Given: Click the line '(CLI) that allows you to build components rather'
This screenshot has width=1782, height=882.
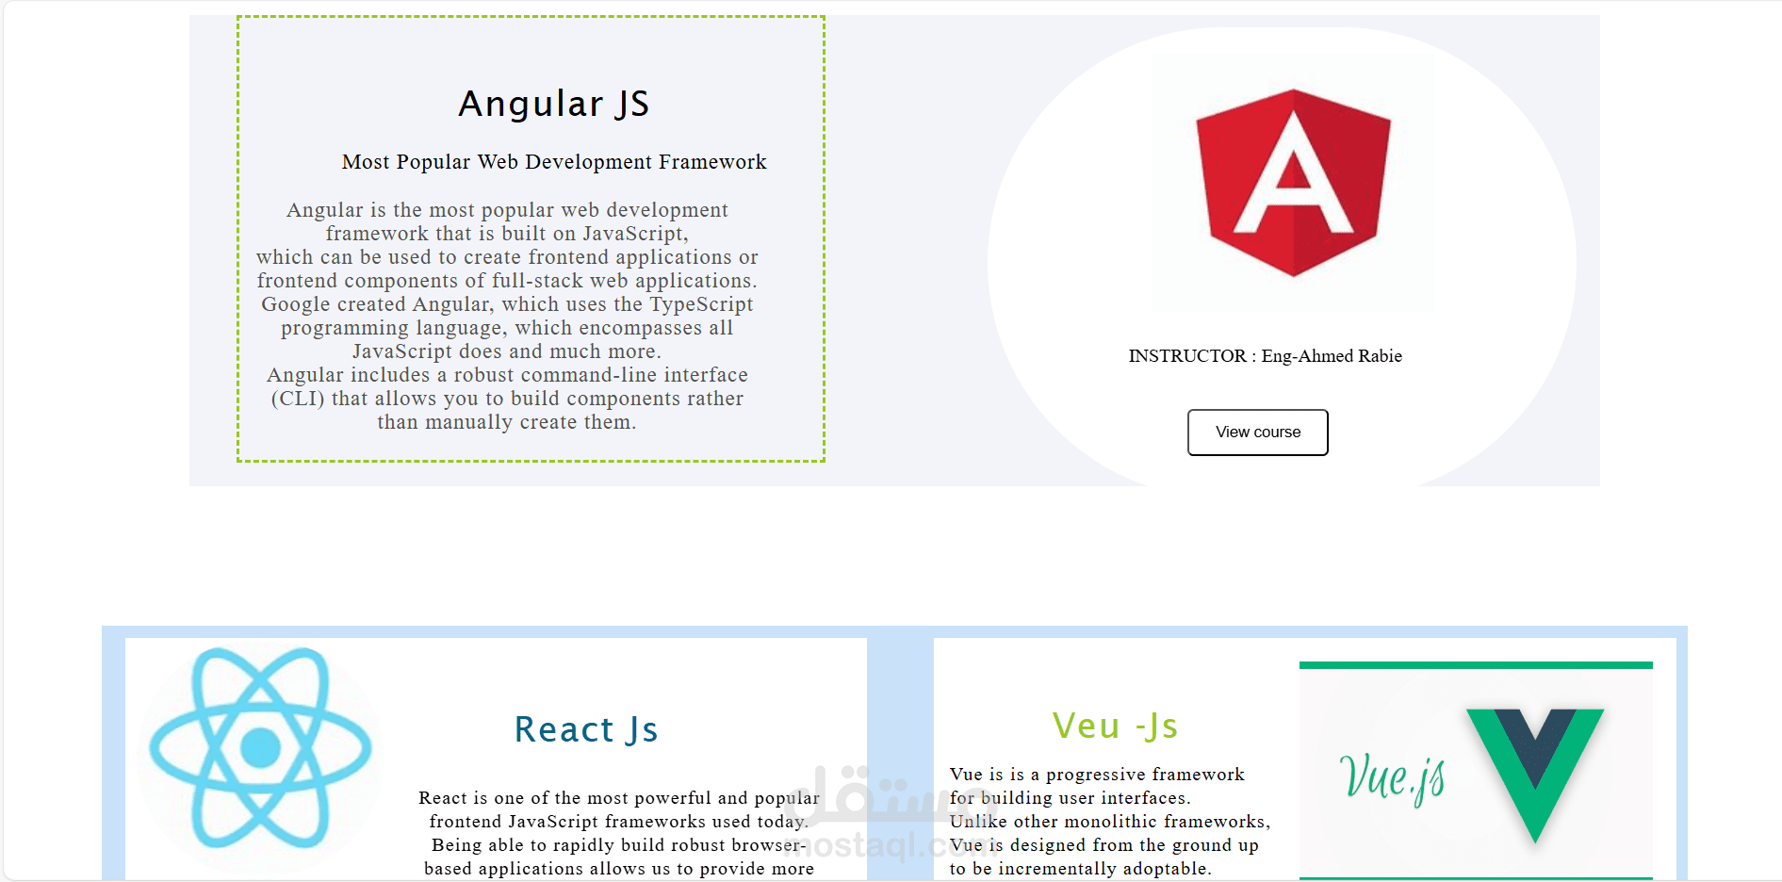Looking at the screenshot, I should point(507,399).
